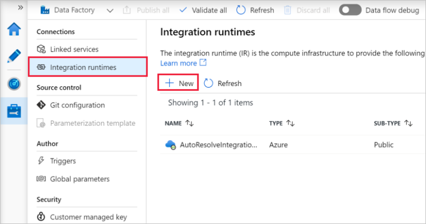Follow the Learn more link
This screenshot has width=426, height=224.
[x=179, y=63]
